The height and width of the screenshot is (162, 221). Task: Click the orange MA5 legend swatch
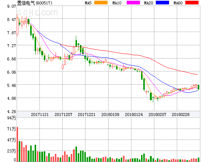pos(101,3)
